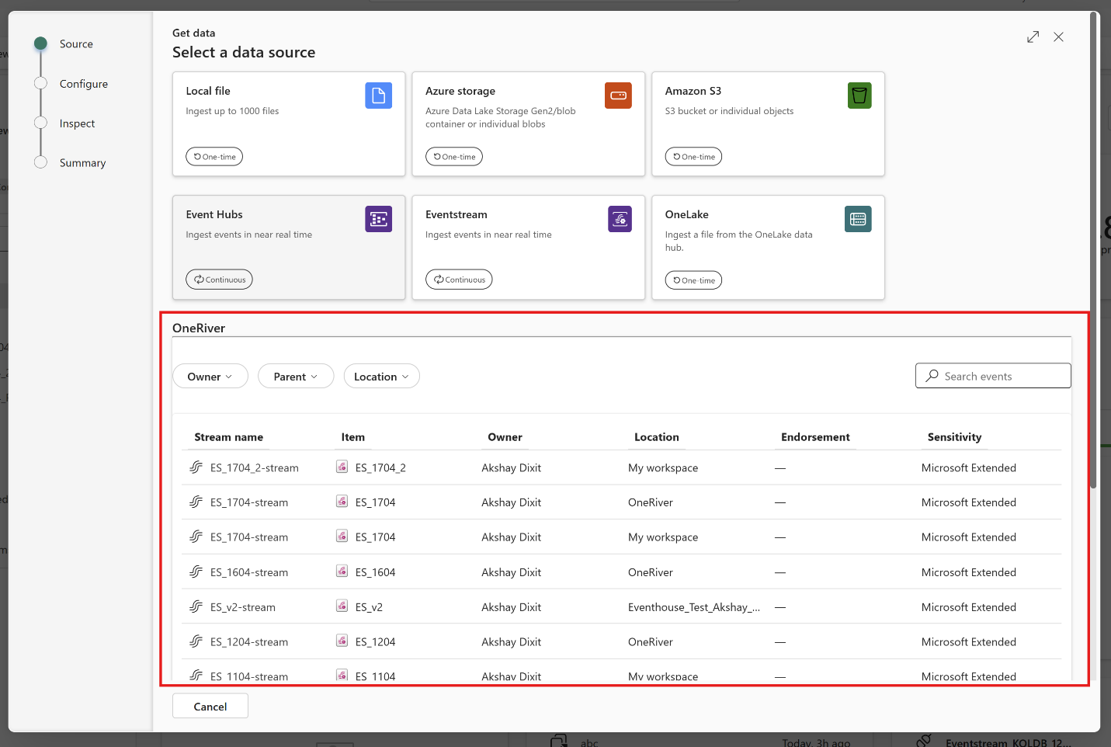
Task: Click the stream icon for ES_1704_2-stream
Action: (x=196, y=467)
